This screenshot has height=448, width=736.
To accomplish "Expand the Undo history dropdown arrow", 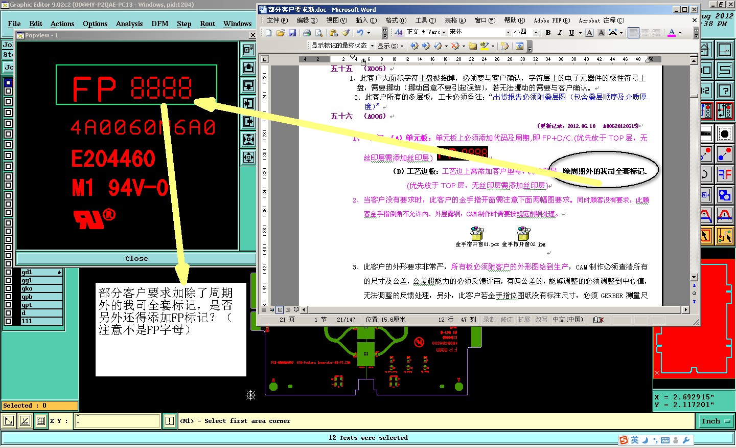I will [369, 33].
